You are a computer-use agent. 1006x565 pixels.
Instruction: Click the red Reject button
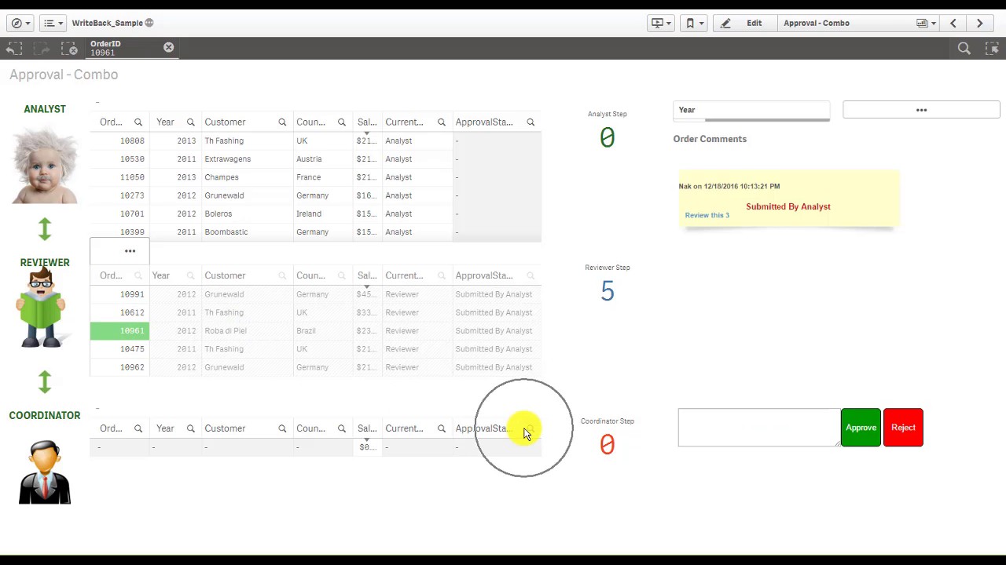pos(903,428)
